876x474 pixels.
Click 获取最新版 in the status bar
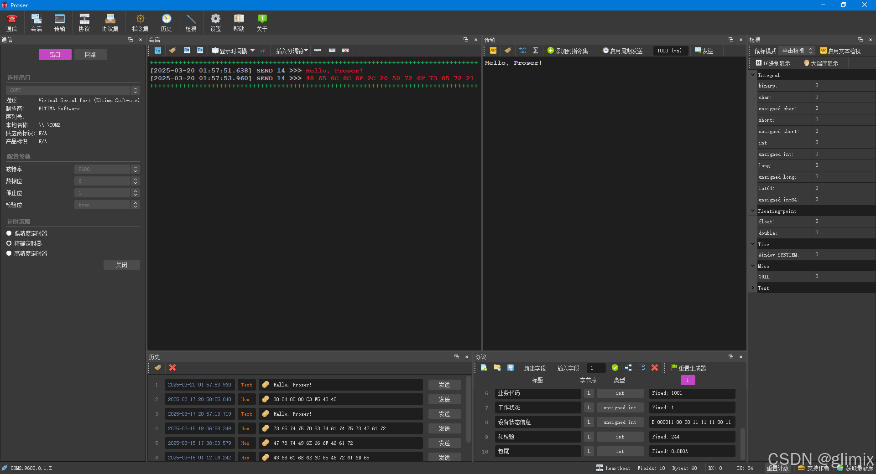point(855,468)
